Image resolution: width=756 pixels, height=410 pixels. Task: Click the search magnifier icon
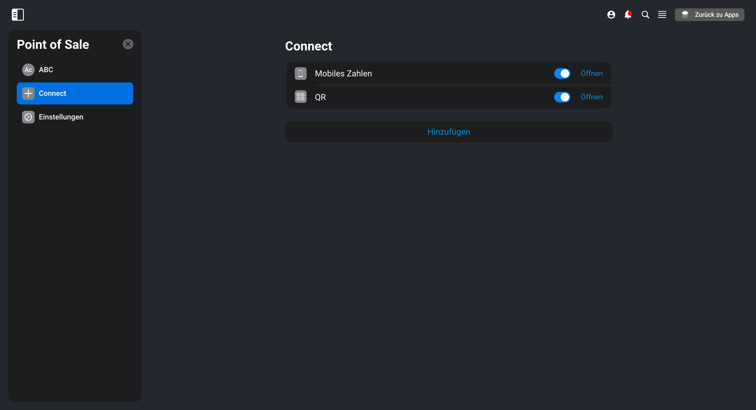645,15
